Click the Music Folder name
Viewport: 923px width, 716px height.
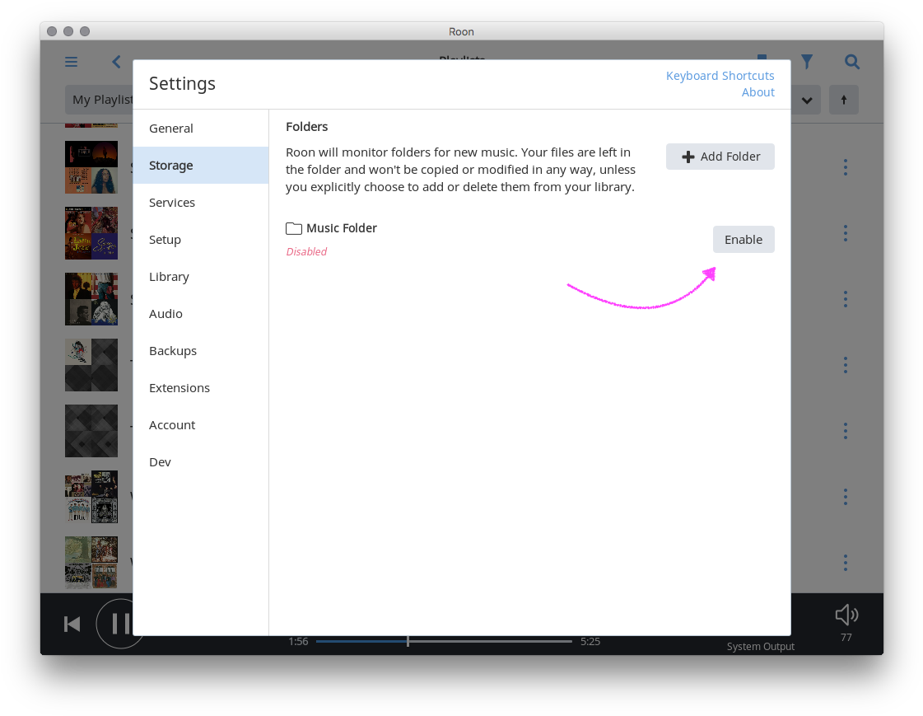point(342,228)
